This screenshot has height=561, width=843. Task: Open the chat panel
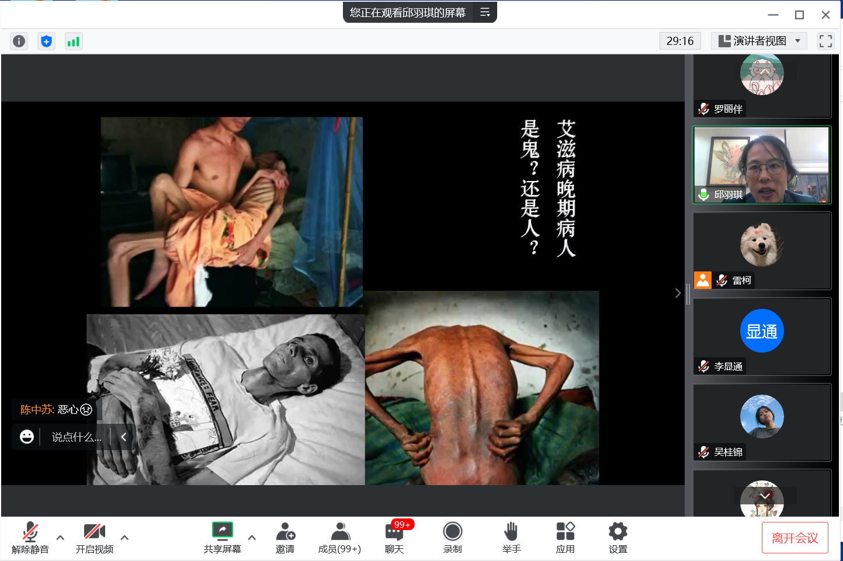pyautogui.click(x=394, y=538)
